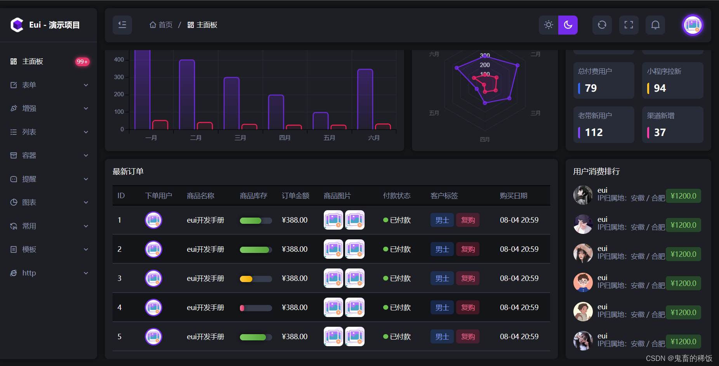
Task: Click the 总付费用户 card showing 79
Action: pyautogui.click(x=604, y=80)
